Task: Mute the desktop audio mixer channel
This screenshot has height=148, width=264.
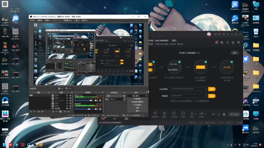Action: point(96,109)
